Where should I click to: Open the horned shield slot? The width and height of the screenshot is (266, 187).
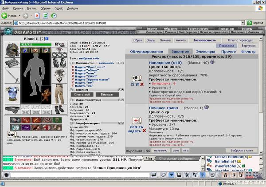tap(59, 76)
